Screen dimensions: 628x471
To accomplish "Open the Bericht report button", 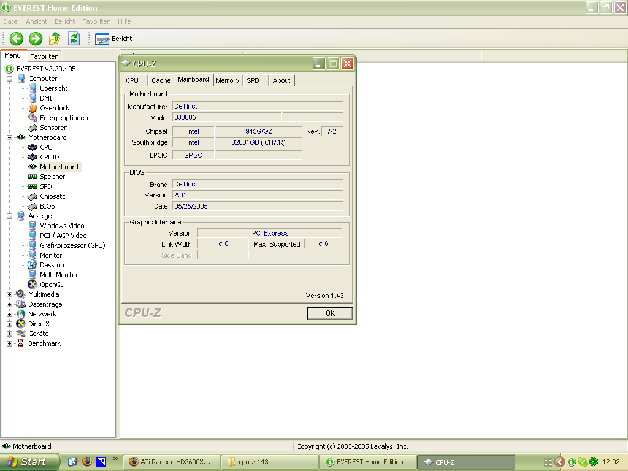I will point(114,39).
